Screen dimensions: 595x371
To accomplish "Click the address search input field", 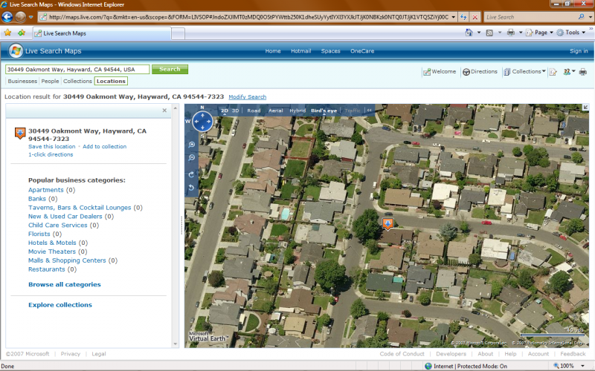I will coord(77,69).
